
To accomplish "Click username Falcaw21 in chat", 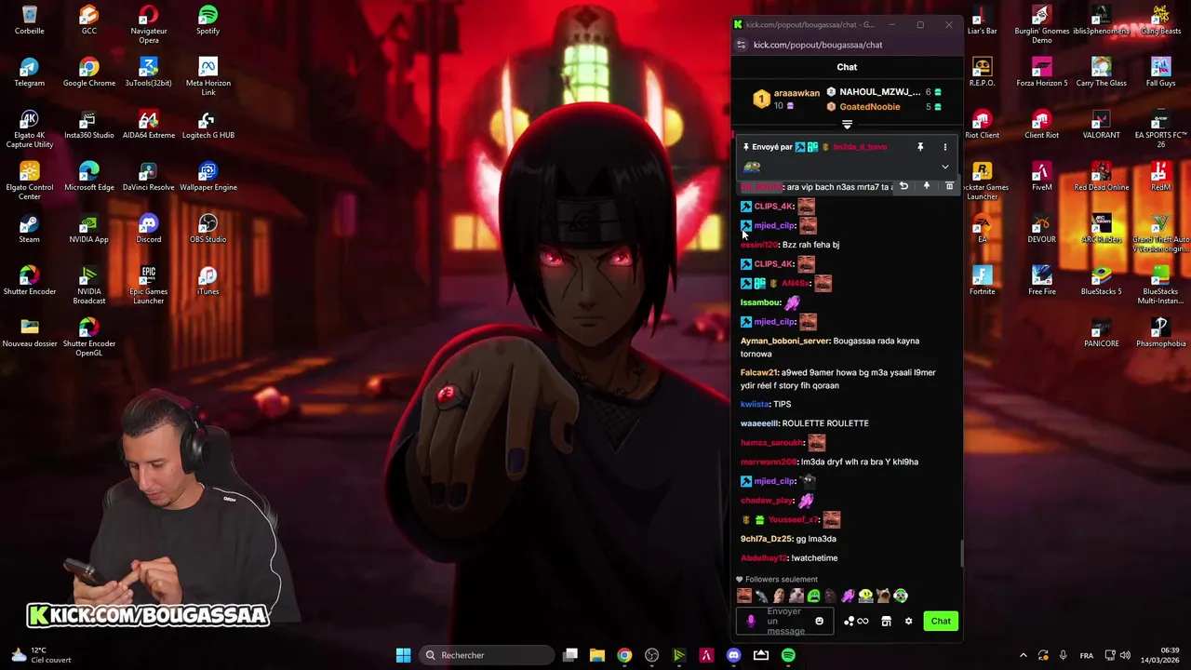I will [x=759, y=372].
